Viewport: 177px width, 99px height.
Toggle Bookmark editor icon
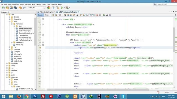point(87,15)
